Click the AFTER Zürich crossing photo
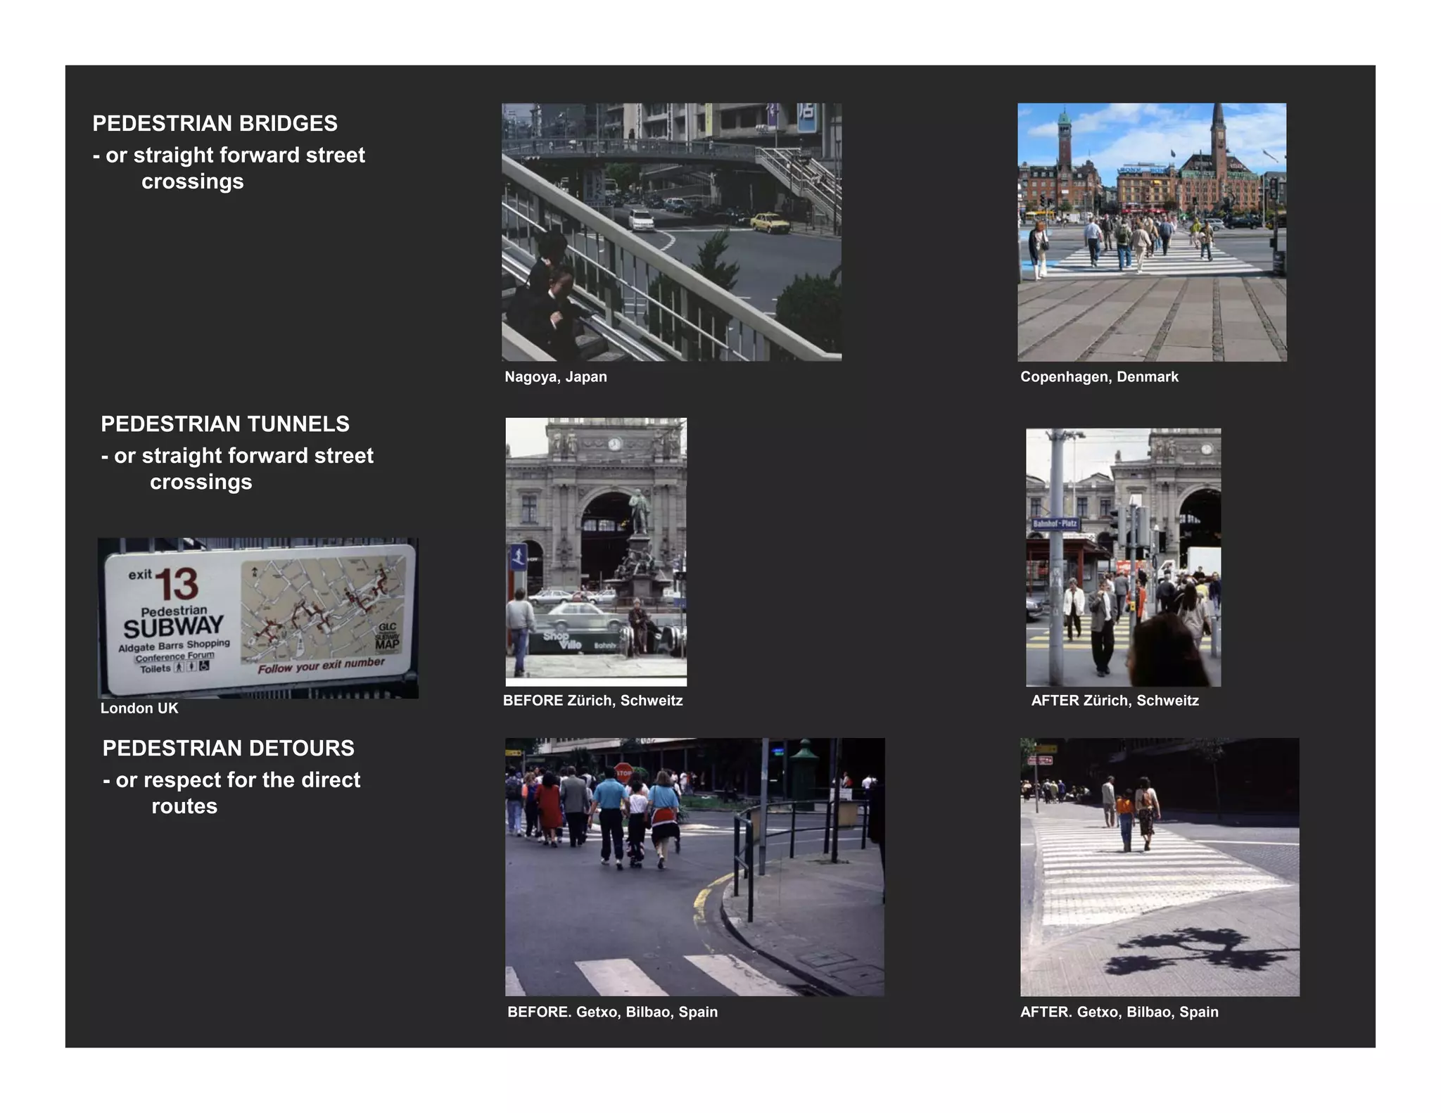The image size is (1441, 1113). coord(1123,557)
